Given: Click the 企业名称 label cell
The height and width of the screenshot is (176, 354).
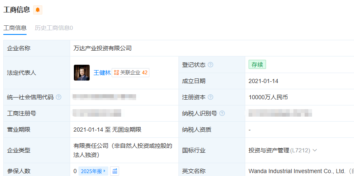Looking at the screenshot, I should pos(37,48).
